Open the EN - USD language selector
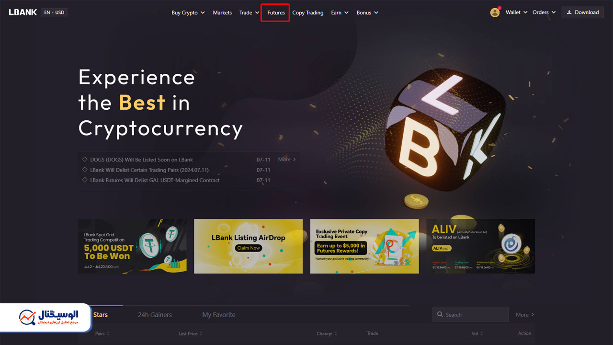The width and height of the screenshot is (613, 345). [54, 12]
